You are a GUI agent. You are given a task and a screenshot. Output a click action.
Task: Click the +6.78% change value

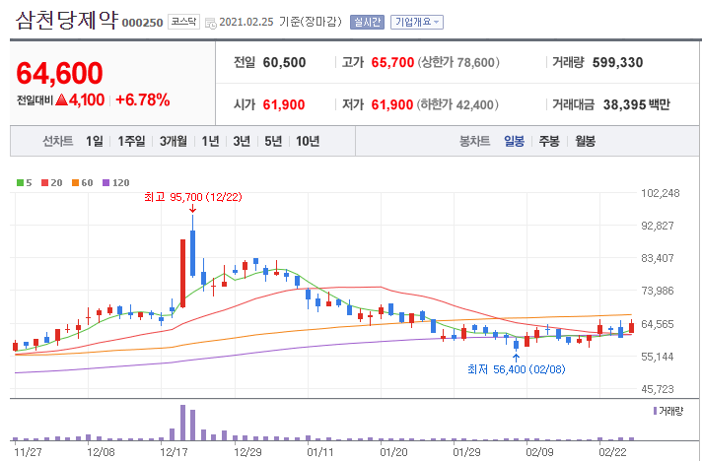[x=142, y=99]
